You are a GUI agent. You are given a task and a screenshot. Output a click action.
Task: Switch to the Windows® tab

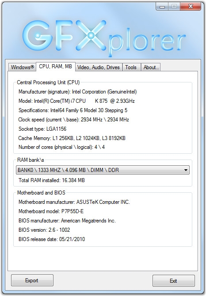tap(22, 67)
